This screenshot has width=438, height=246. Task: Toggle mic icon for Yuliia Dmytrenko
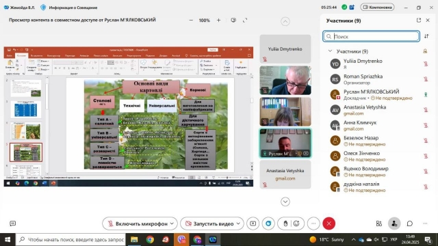pyautogui.click(x=426, y=64)
